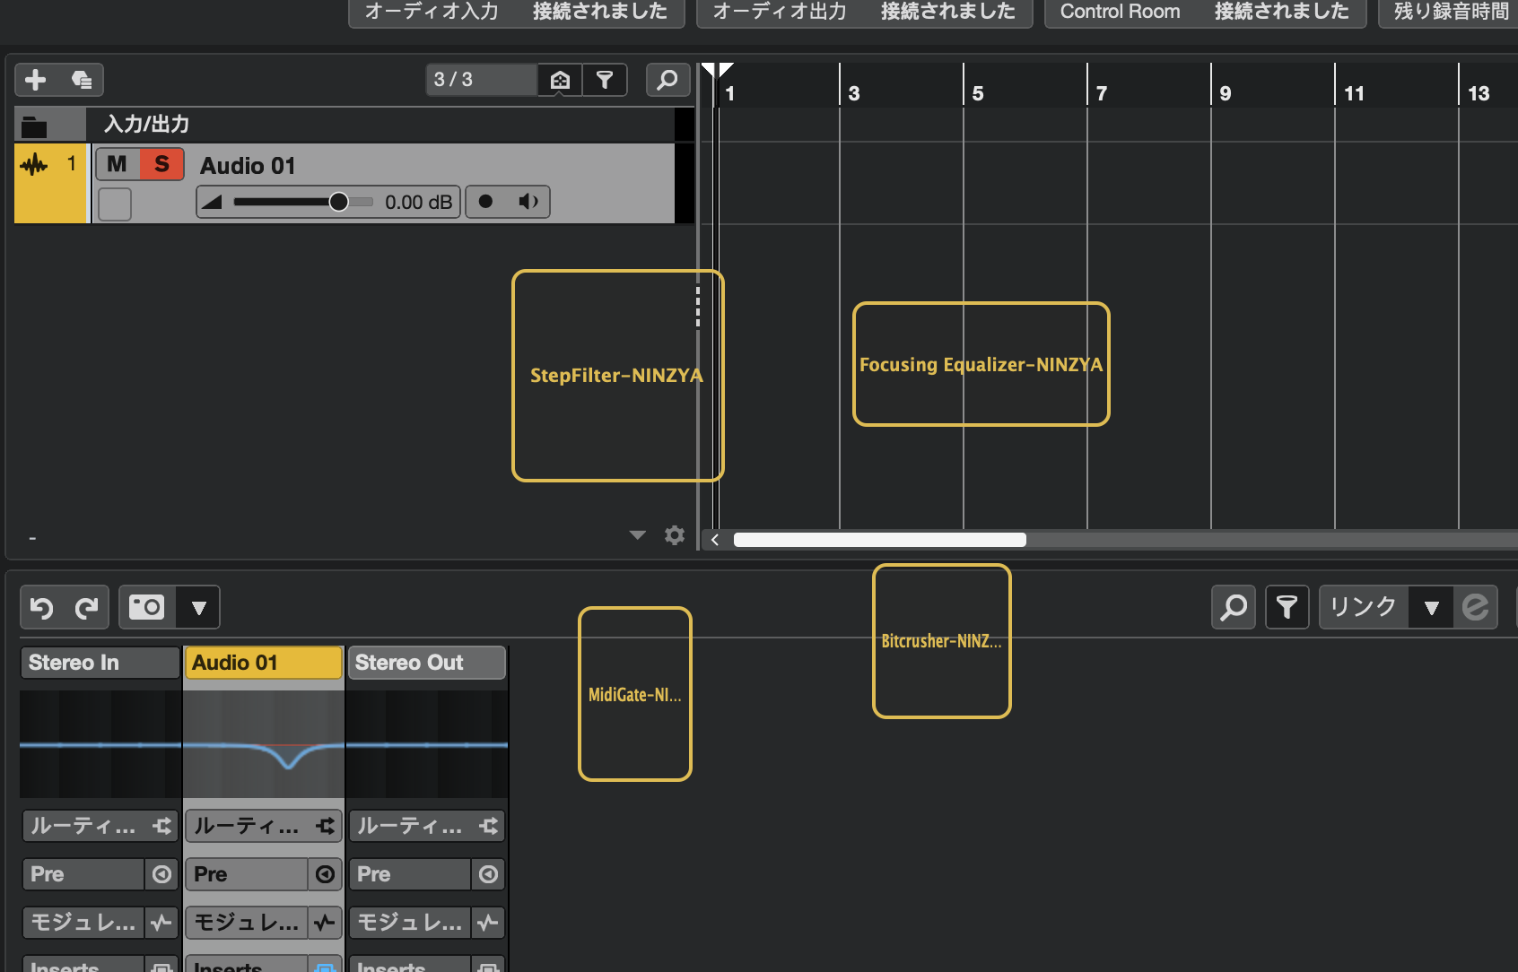The image size is (1518, 972).
Task: Open the track filter funnel icon
Action: tap(605, 80)
